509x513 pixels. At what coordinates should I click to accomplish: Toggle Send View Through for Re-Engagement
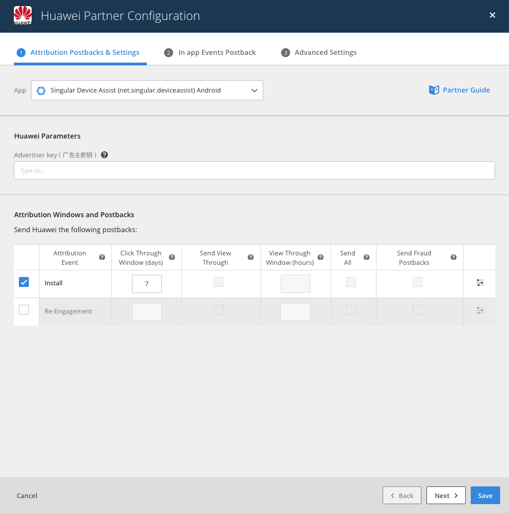coord(218,310)
